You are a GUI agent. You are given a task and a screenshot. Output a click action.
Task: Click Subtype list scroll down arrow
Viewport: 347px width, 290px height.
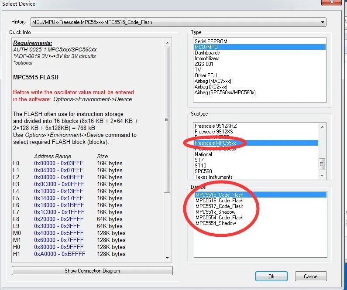pyautogui.click(x=322, y=175)
